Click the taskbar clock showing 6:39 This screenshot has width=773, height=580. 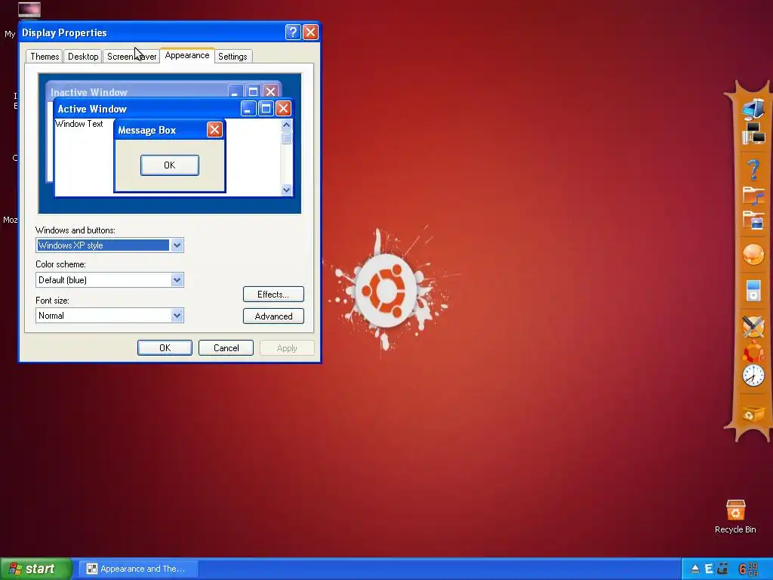coord(748,569)
